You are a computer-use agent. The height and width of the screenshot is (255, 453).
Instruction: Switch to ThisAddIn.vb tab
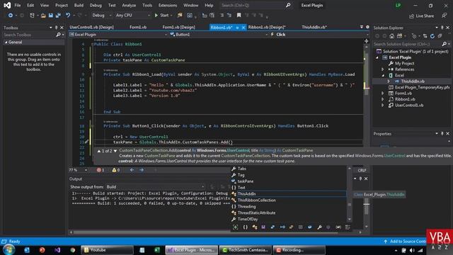click(314, 27)
